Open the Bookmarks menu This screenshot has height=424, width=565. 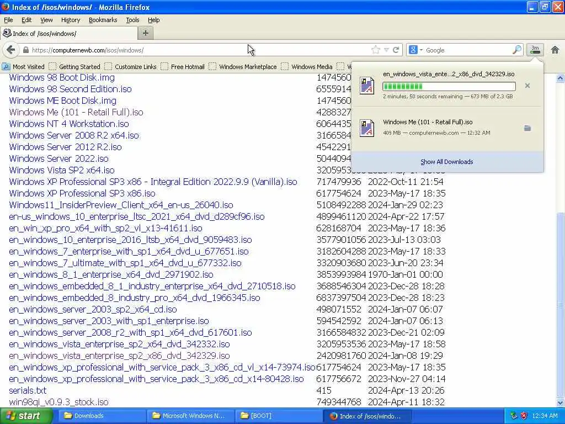[x=103, y=20]
